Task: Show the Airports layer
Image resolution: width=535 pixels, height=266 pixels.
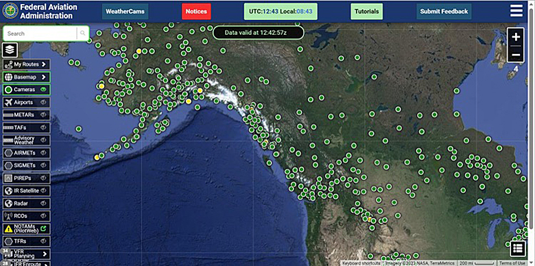Action: [43, 103]
